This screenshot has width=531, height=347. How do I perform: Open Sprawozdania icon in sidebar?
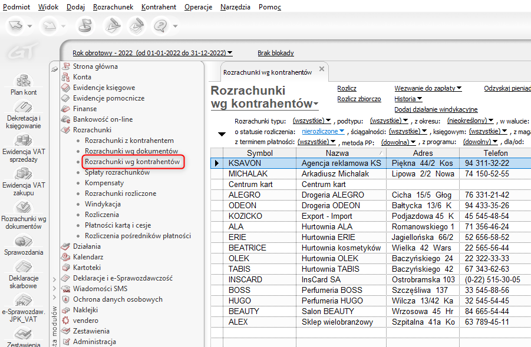pos(24,245)
